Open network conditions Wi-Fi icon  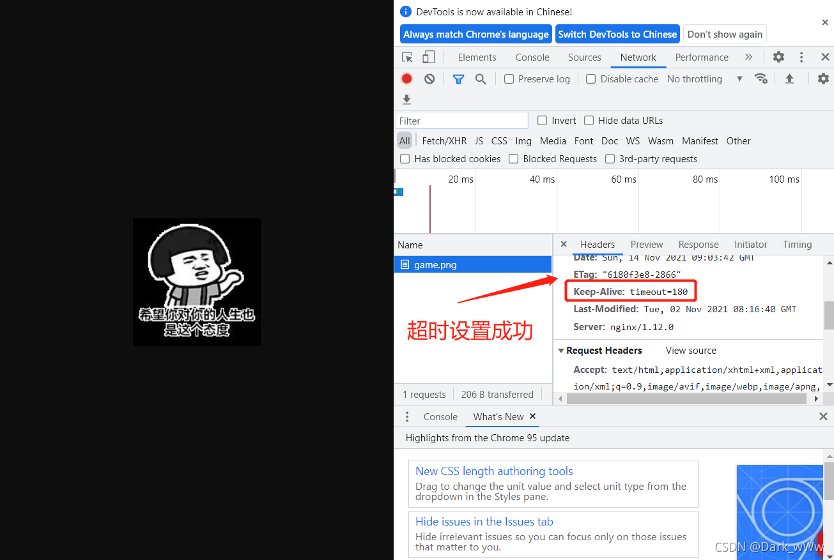coord(761,79)
